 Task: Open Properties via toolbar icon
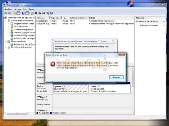point(40,13)
